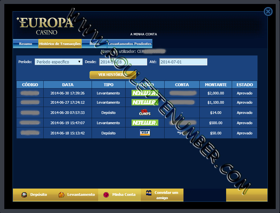Click the A MINHA CONTA heading
Image resolution: width=280 pixels, height=213 pixels.
pos(143,34)
